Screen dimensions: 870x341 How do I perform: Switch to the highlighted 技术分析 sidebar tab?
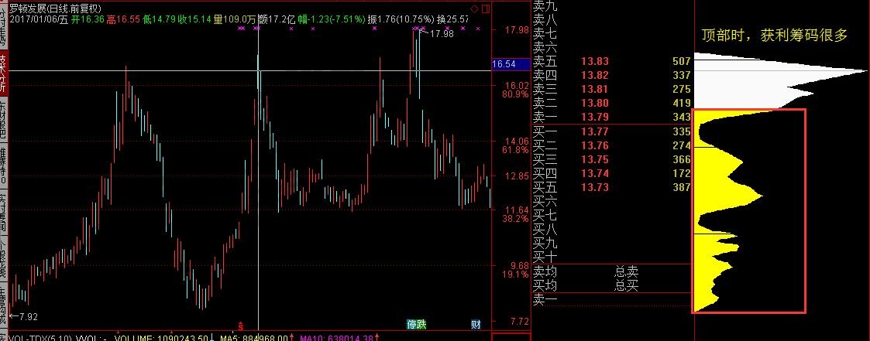click(x=4, y=70)
